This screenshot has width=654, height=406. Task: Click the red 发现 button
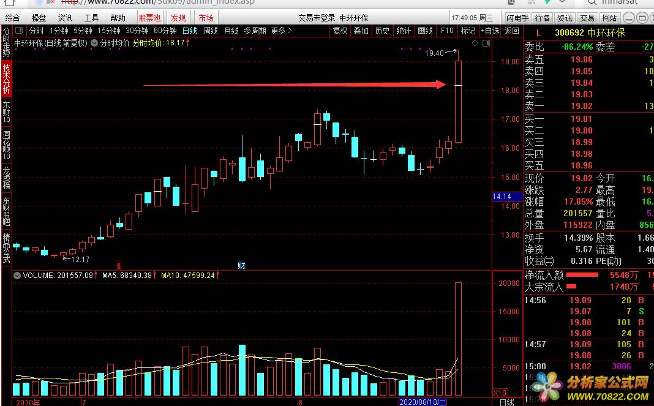coord(179,18)
